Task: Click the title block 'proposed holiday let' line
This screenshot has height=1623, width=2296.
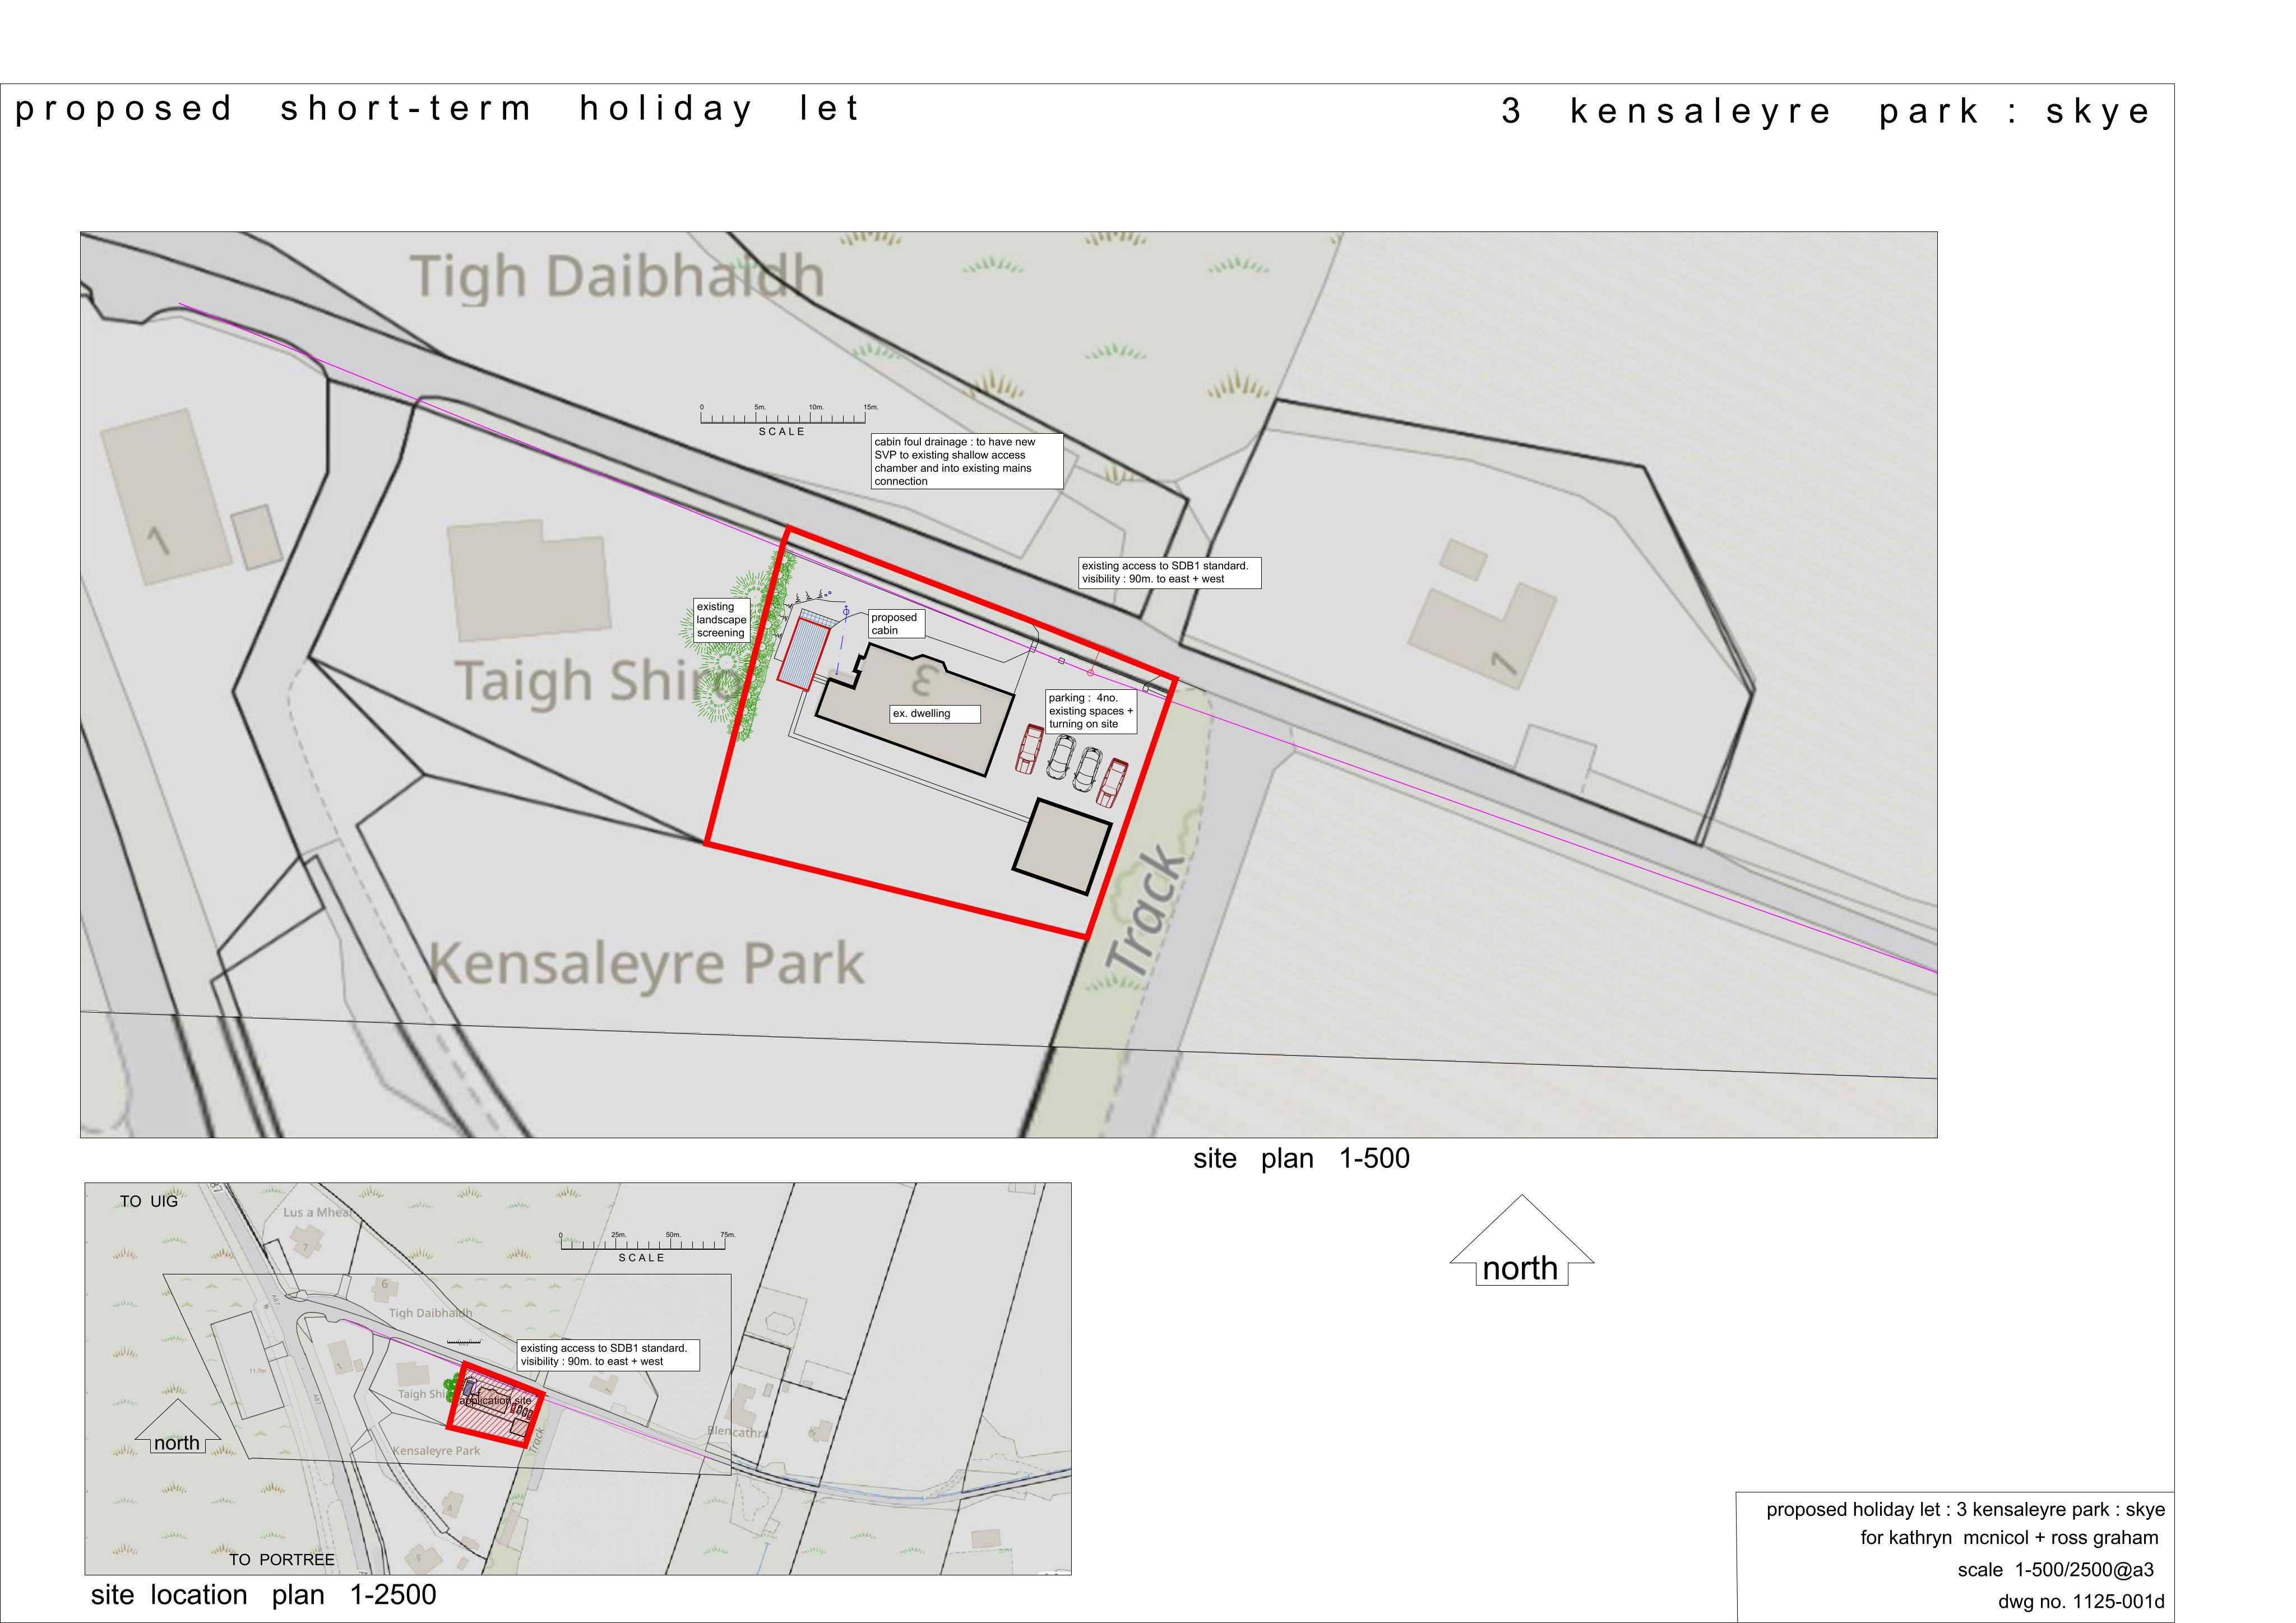Action: pos(1965,1510)
